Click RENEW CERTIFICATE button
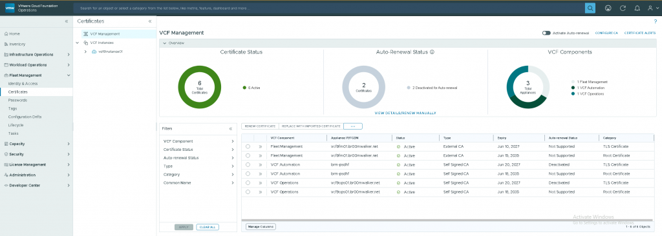 (x=261, y=126)
